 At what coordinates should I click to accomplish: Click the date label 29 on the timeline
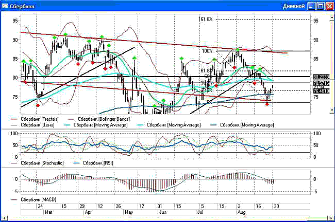pyautogui.click(x=82, y=206)
